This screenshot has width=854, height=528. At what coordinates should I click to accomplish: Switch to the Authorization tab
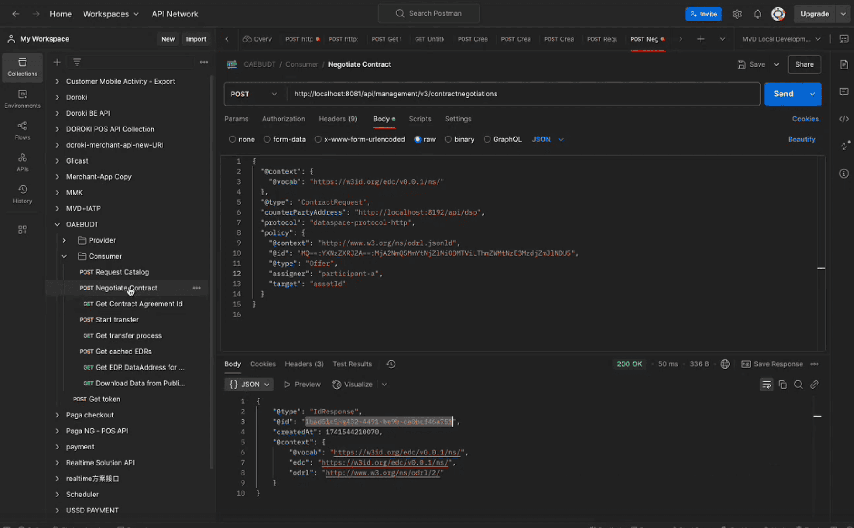[x=284, y=119]
